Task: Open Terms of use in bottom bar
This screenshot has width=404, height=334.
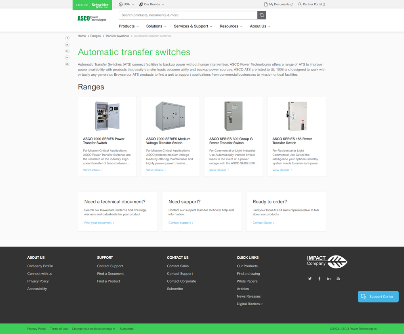Action: tap(59, 329)
